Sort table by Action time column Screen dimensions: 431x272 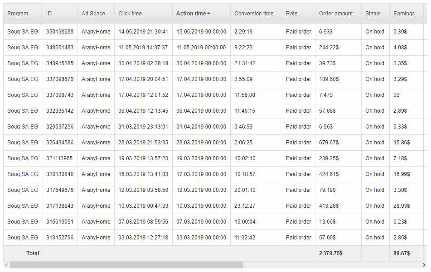point(191,14)
